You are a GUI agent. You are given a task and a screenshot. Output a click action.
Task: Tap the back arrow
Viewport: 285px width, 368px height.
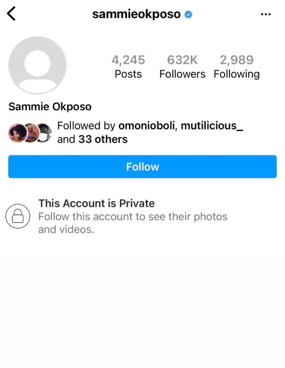click(x=12, y=14)
